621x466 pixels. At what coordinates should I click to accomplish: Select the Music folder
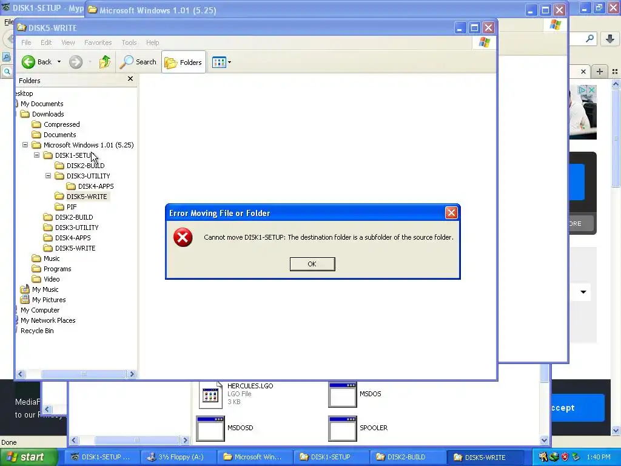click(52, 258)
